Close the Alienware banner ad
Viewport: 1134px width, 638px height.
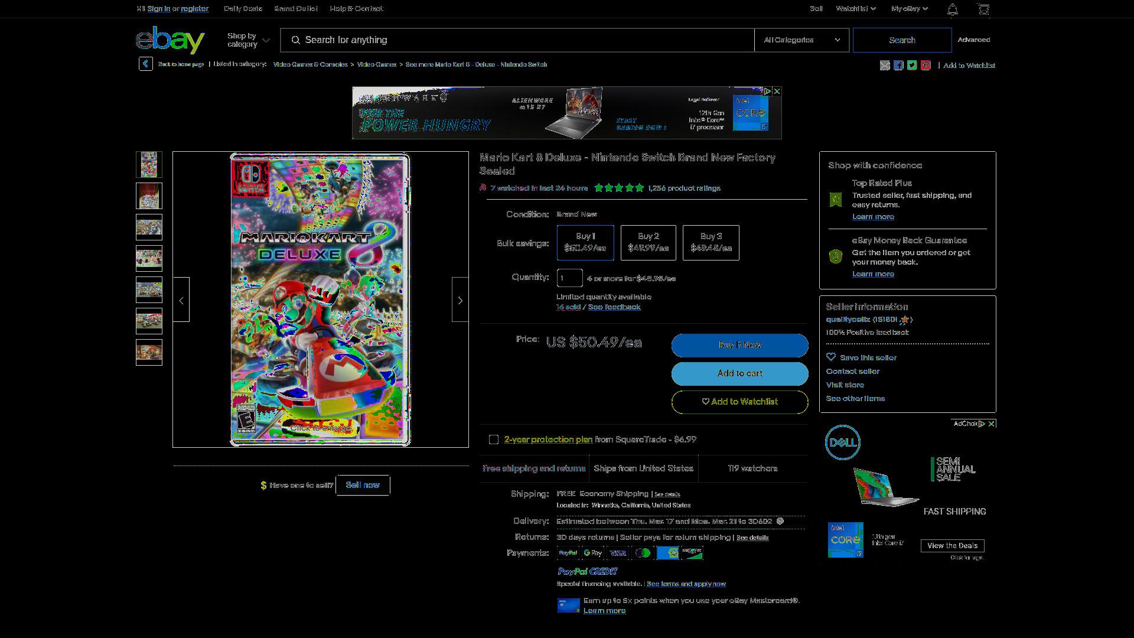point(777,92)
